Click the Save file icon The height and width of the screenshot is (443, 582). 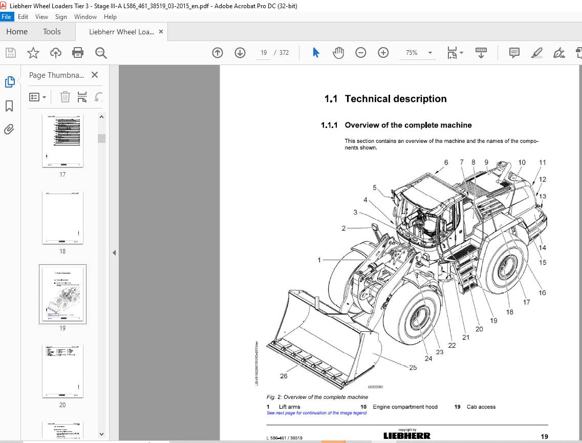pos(11,53)
